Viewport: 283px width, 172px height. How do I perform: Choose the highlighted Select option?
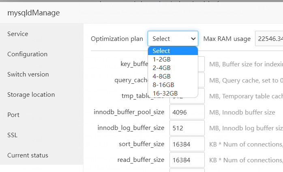tap(173, 51)
